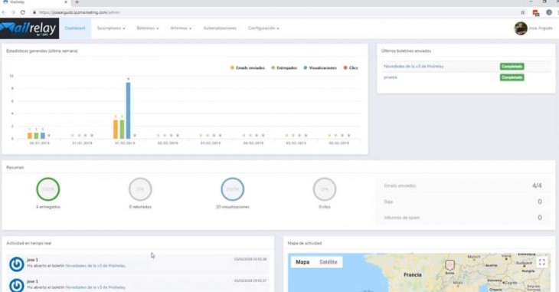The width and height of the screenshot is (559, 292).
Task: Open the Automatizaciones menu item
Action: pos(220,28)
